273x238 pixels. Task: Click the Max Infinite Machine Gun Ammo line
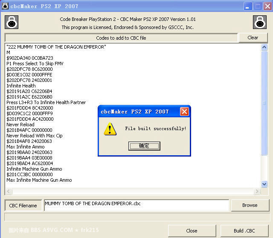[39, 180]
